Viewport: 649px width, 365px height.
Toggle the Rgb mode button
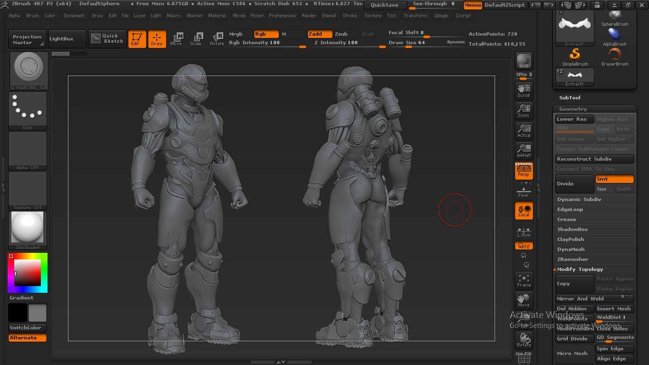point(266,34)
